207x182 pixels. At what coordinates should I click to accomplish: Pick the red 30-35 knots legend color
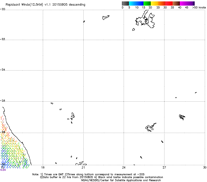[x=169, y=3]
